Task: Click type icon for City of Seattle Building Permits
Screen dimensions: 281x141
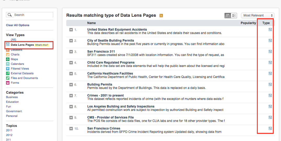Action: coord(270,41)
